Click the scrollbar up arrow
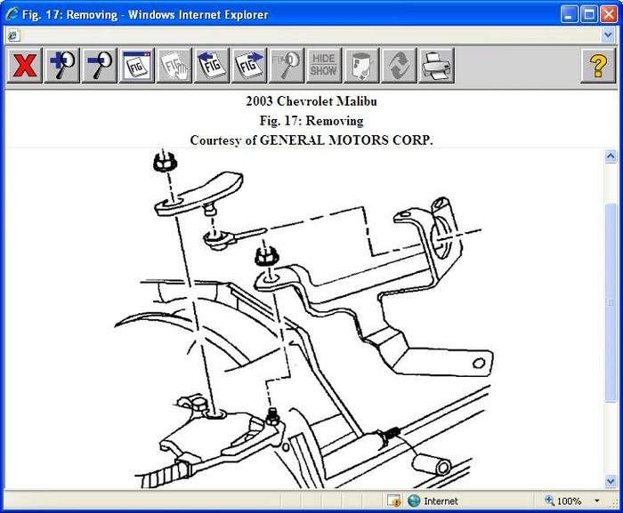The image size is (623, 513). pyautogui.click(x=611, y=156)
